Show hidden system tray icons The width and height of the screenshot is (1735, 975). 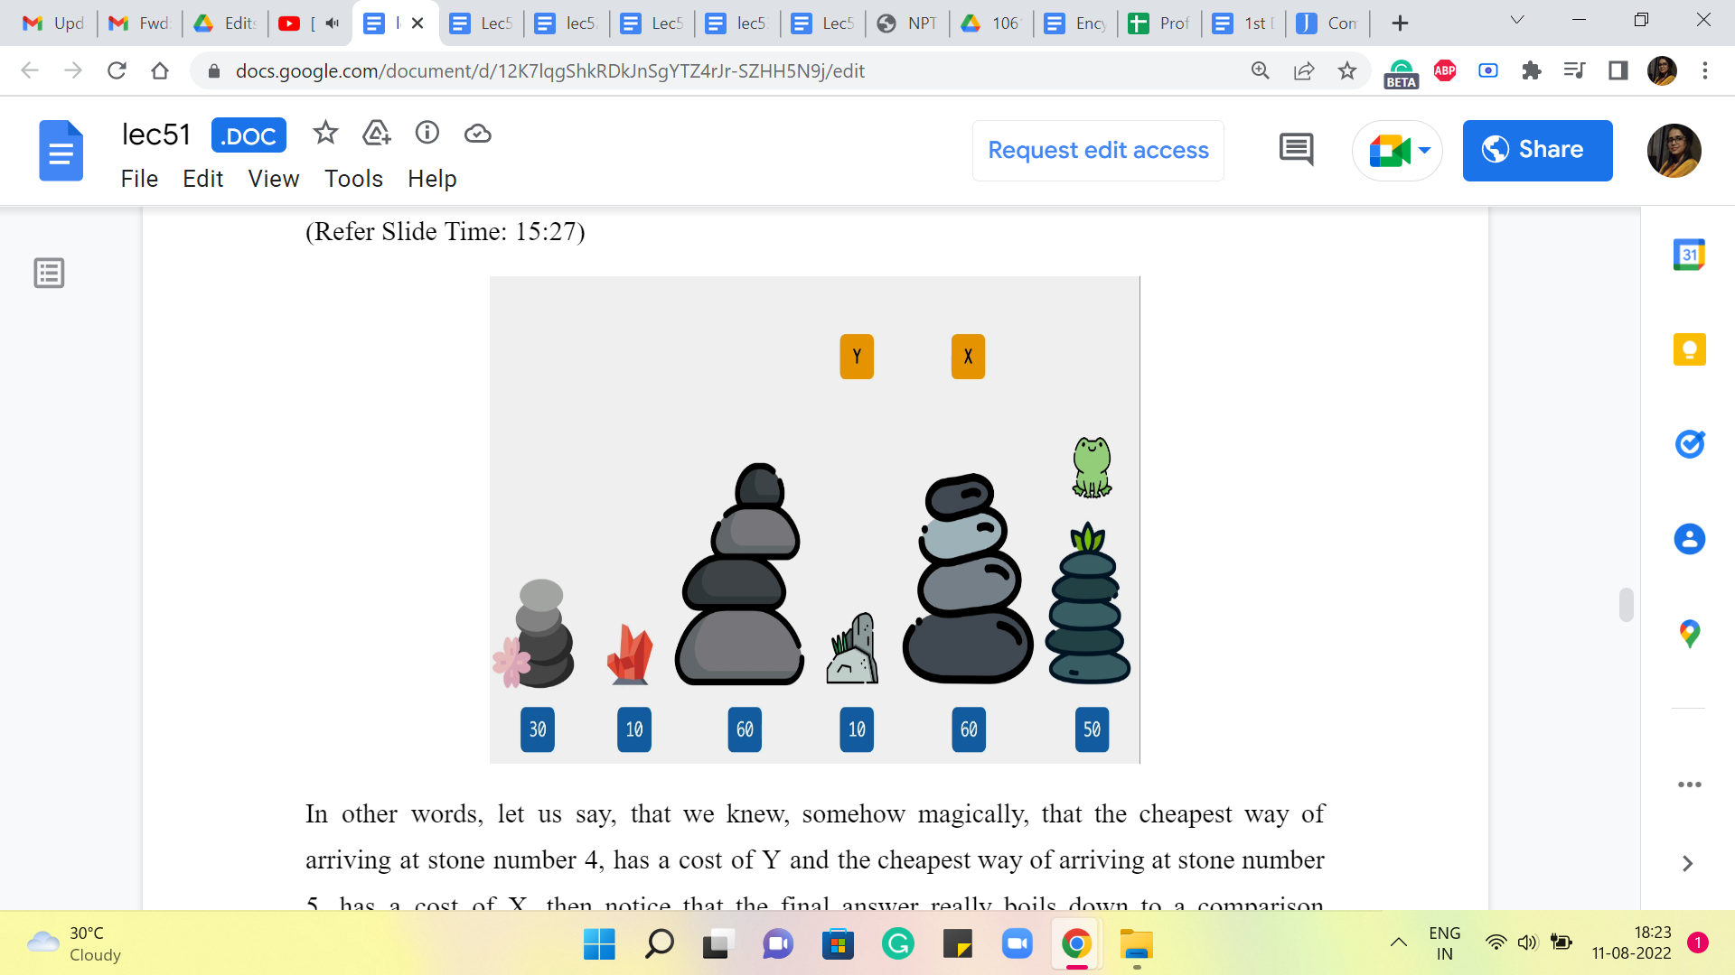(x=1398, y=943)
